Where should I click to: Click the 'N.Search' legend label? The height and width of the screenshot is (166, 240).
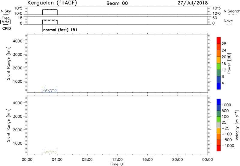tap(232, 11)
